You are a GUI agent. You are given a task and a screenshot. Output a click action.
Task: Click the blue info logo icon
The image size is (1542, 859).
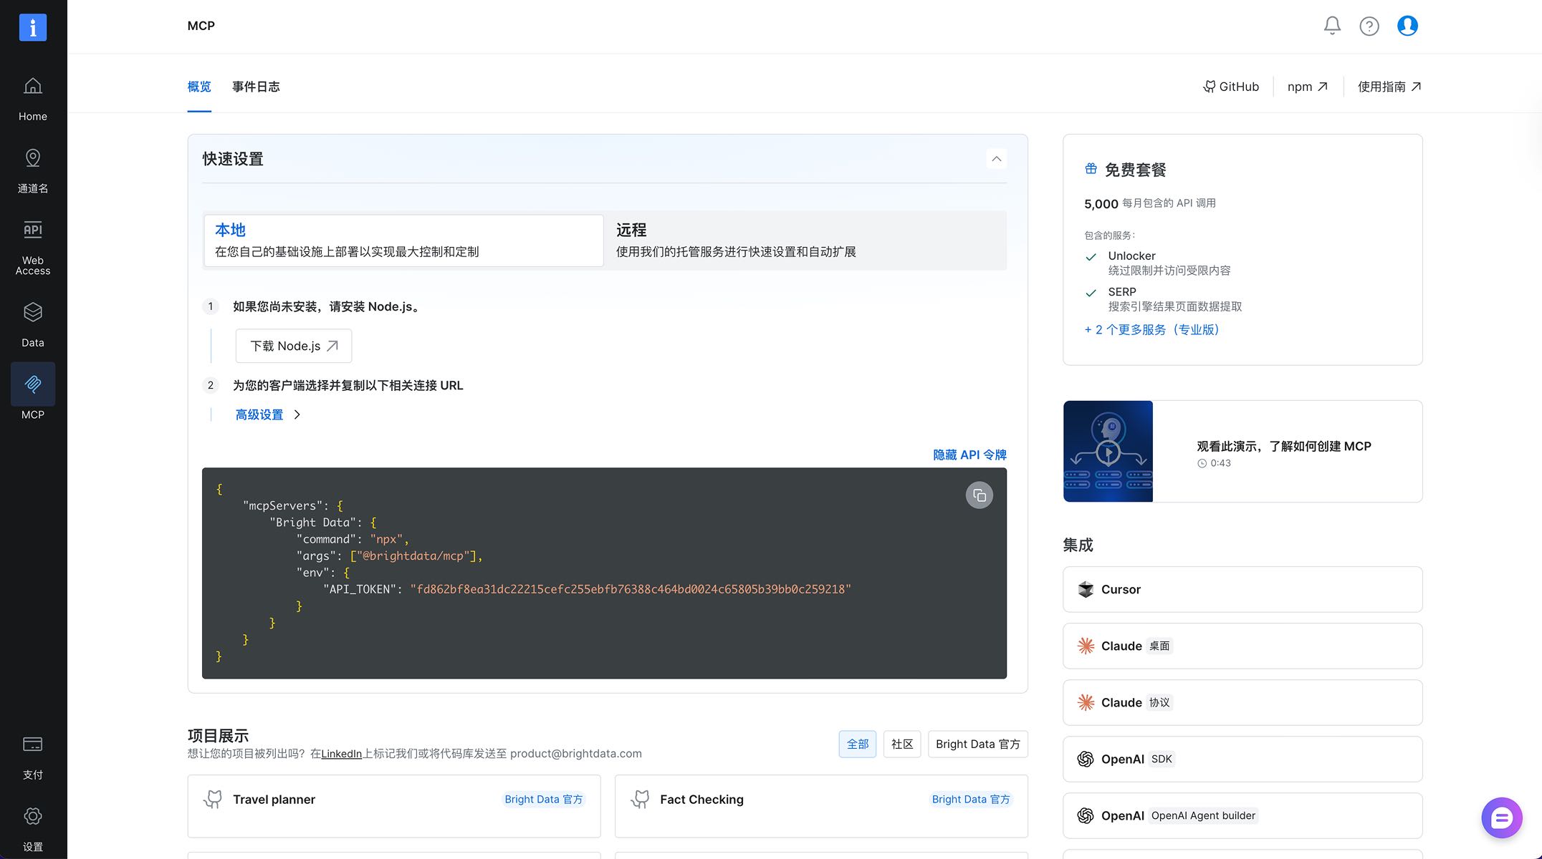click(33, 27)
